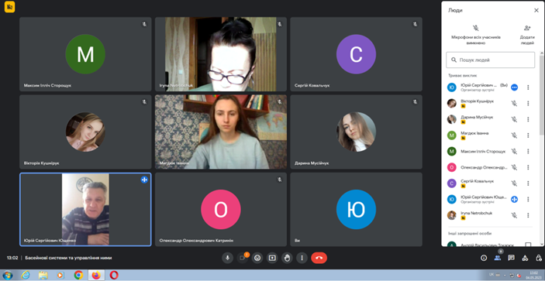
Task: Mute Вікторія Кушнірук in the people list
Action: 514,104
